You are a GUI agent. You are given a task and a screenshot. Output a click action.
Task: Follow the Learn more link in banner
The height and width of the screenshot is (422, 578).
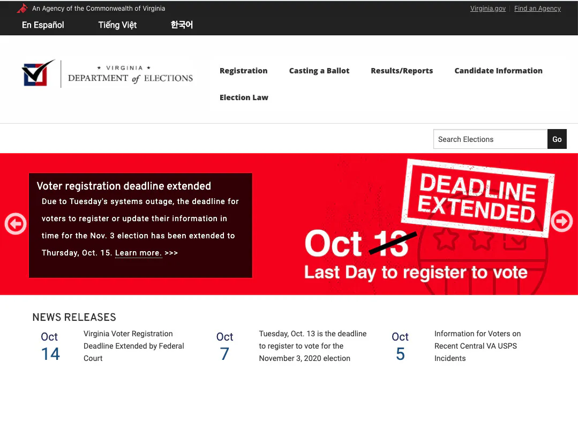pyautogui.click(x=138, y=253)
